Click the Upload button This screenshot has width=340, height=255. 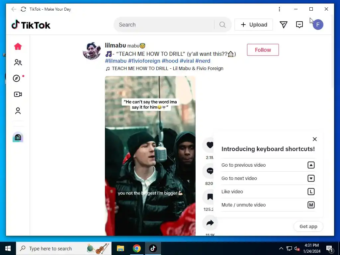click(253, 25)
